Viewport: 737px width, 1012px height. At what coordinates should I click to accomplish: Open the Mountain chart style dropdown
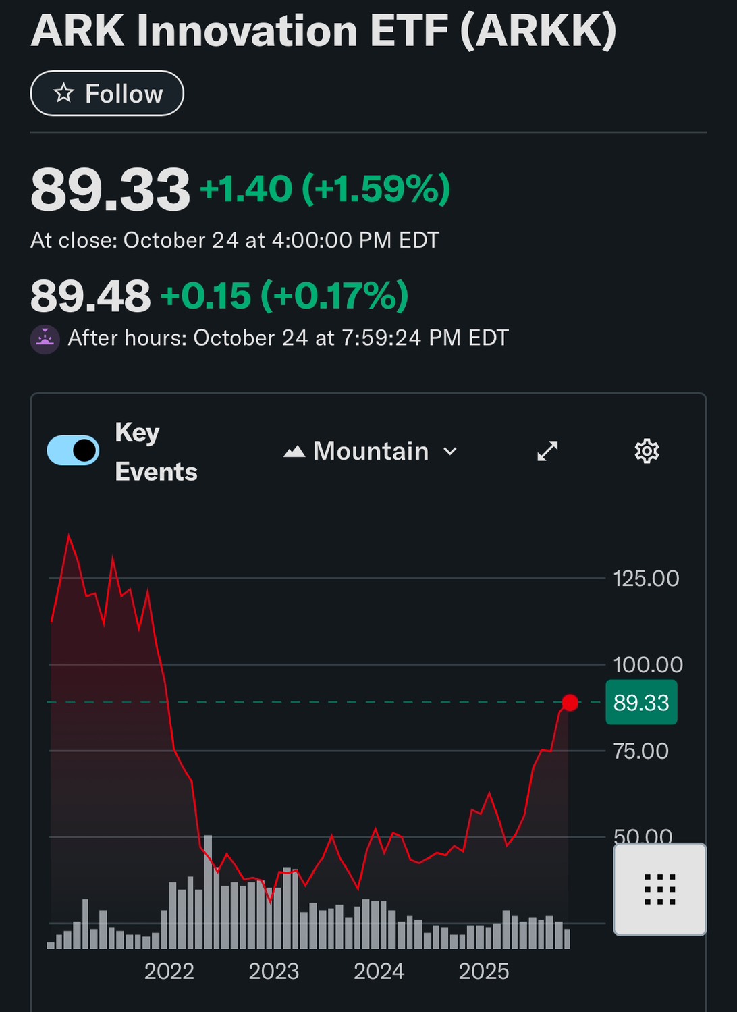(x=370, y=451)
